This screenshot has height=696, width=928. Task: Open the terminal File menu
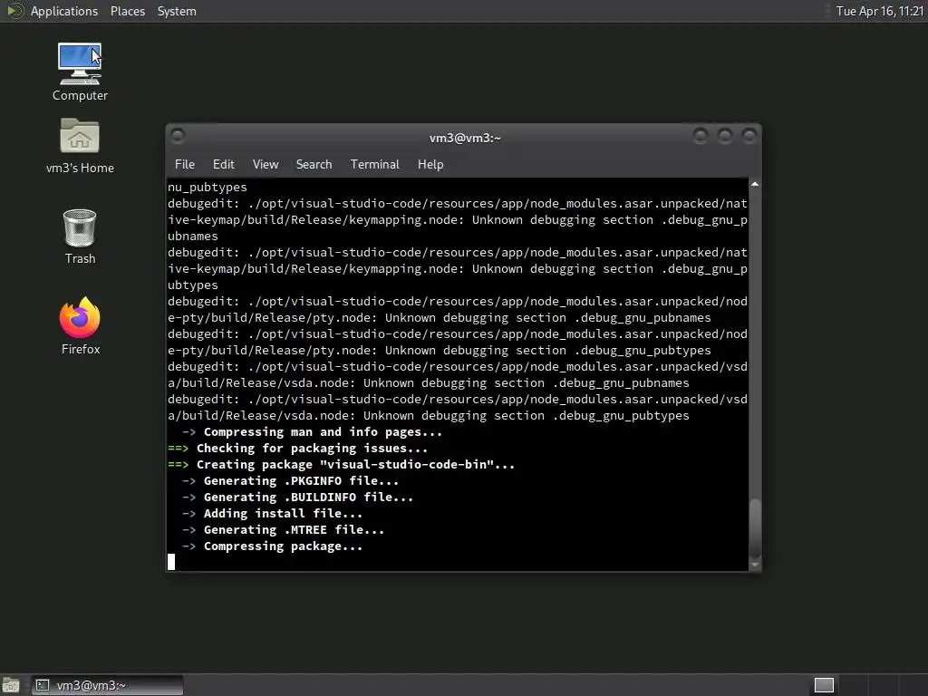coord(185,165)
